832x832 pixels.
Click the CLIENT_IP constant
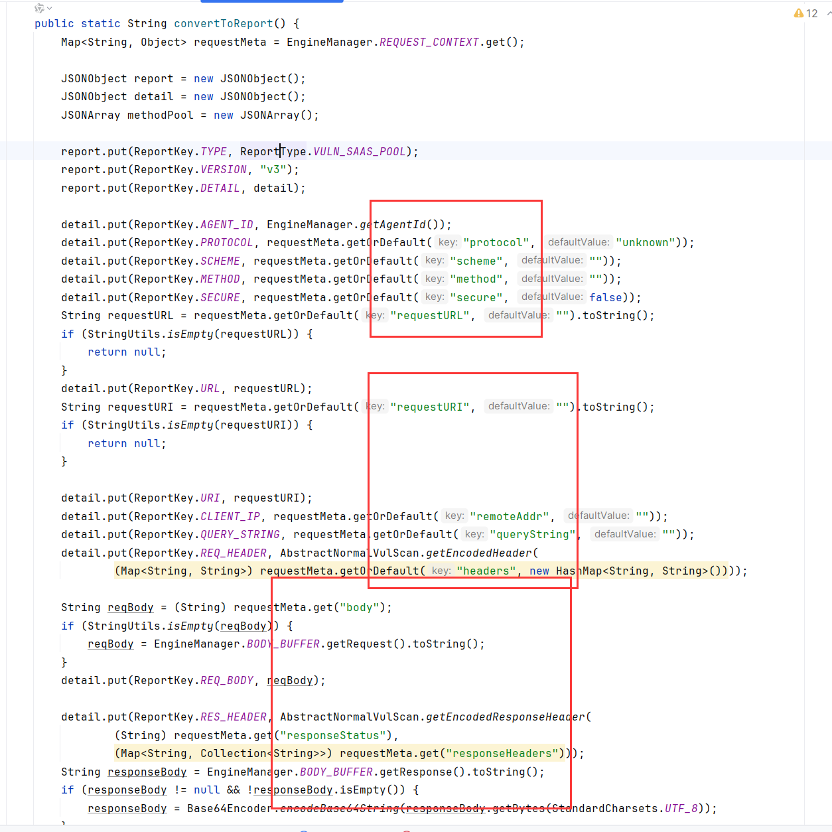click(x=230, y=517)
